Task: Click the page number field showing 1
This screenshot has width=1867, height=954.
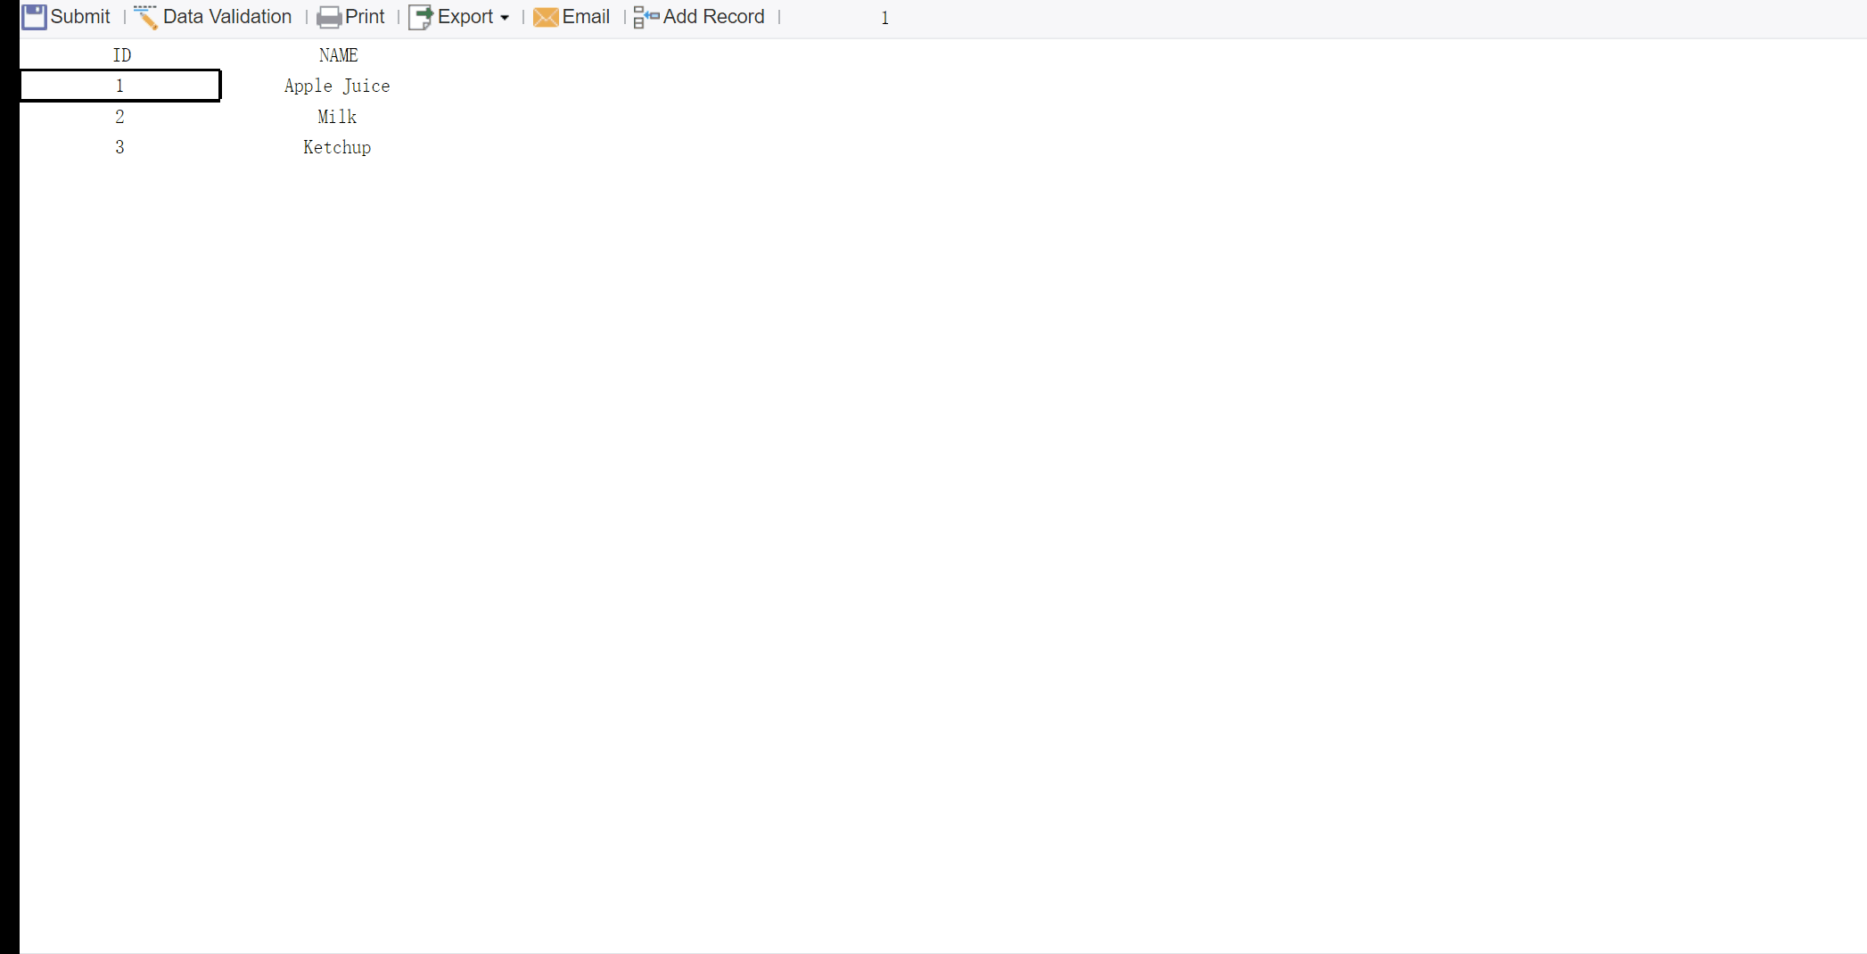Action: coord(884,17)
